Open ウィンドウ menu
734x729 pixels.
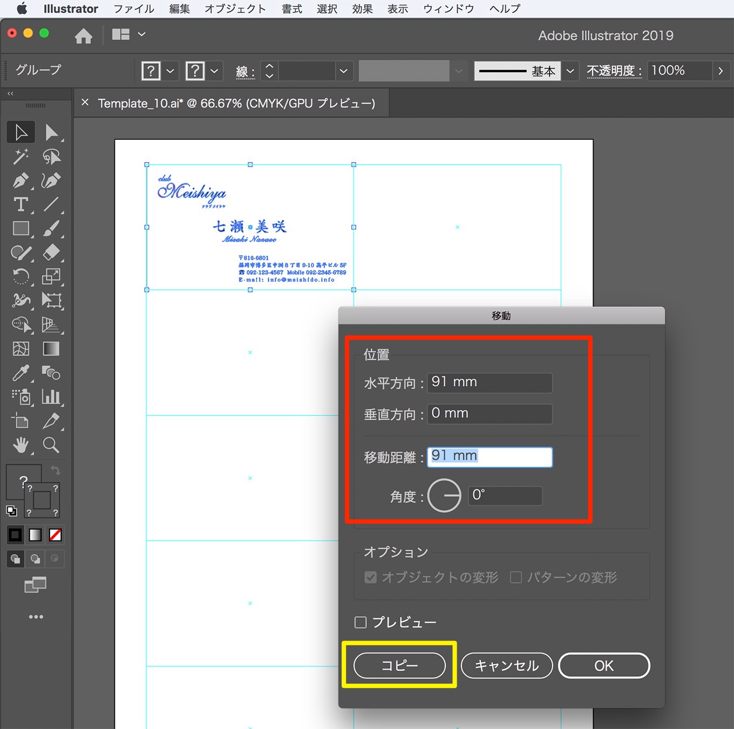(448, 9)
